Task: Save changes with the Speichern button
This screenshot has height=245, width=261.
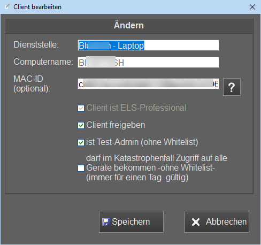Action: pos(131,222)
